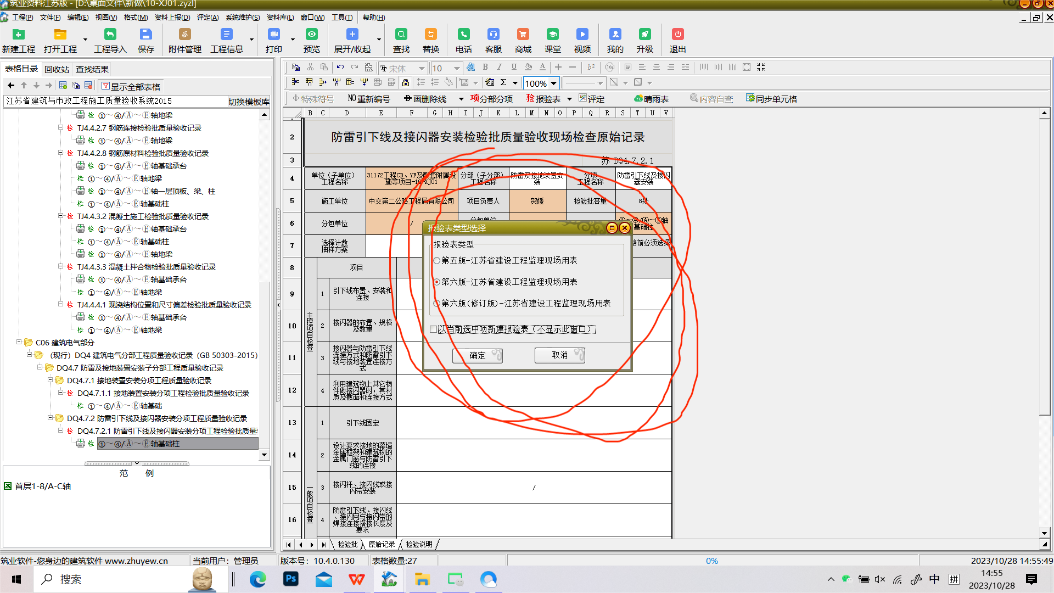The height and width of the screenshot is (593, 1054).
Task: Click the 晴雨表 toolbar button
Action: point(651,99)
